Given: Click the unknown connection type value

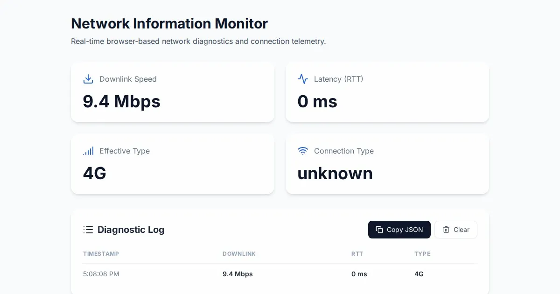Looking at the screenshot, I should pyautogui.click(x=335, y=173).
